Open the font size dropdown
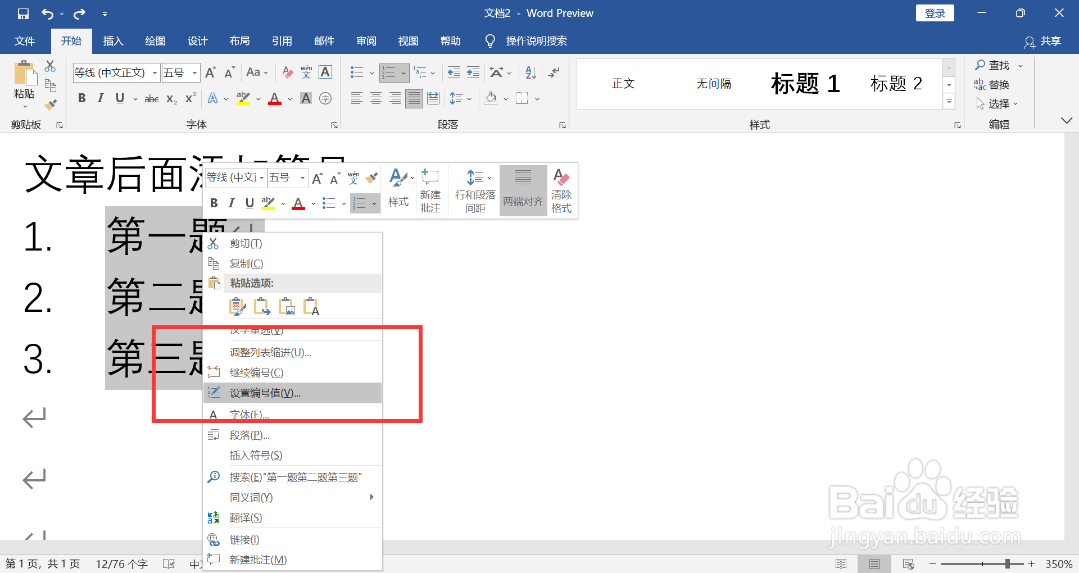This screenshot has height=573, width=1079. pyautogui.click(x=193, y=72)
